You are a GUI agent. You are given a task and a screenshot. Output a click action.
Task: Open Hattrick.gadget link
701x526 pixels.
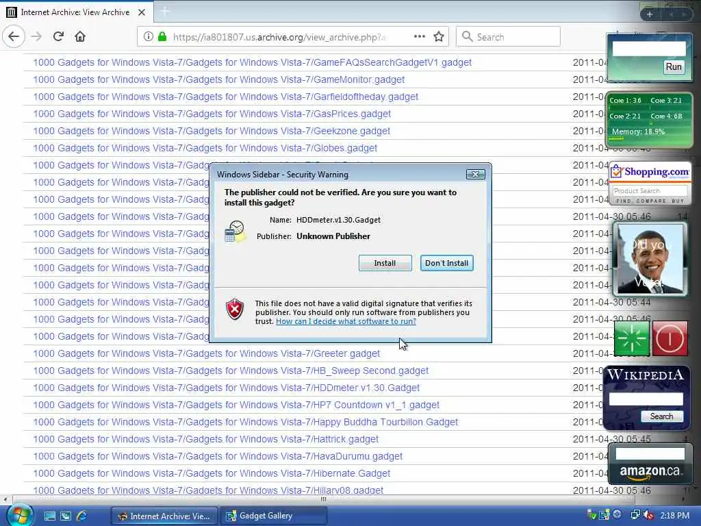(205, 439)
